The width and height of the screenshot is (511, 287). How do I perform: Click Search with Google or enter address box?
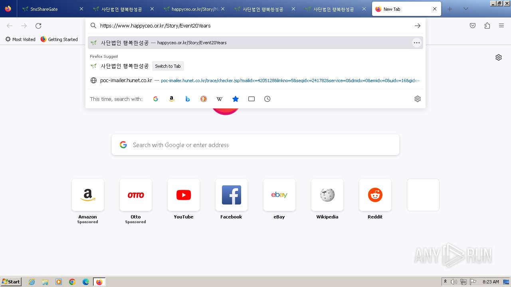point(255,145)
